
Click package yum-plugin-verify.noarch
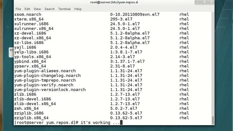[x=44, y=85]
